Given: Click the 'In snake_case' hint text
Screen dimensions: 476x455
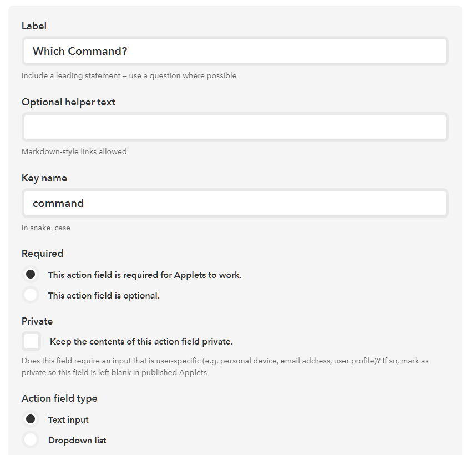Looking at the screenshot, I should pos(46,228).
